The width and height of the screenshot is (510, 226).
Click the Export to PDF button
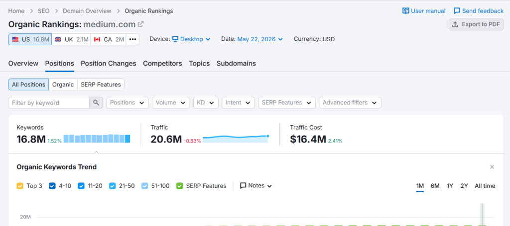pyautogui.click(x=476, y=24)
